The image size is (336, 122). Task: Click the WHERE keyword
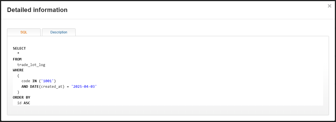tap(18, 70)
